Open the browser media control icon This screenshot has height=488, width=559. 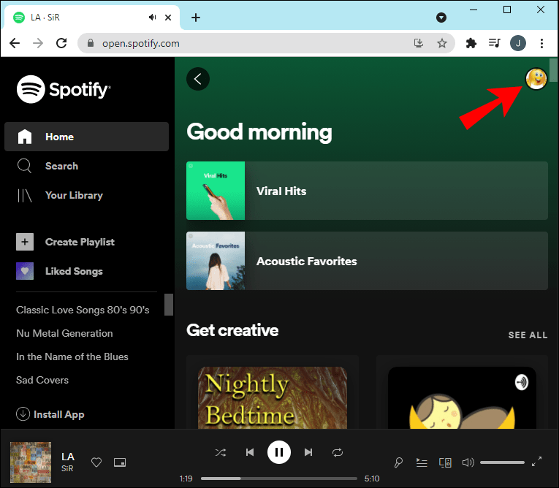tap(495, 43)
